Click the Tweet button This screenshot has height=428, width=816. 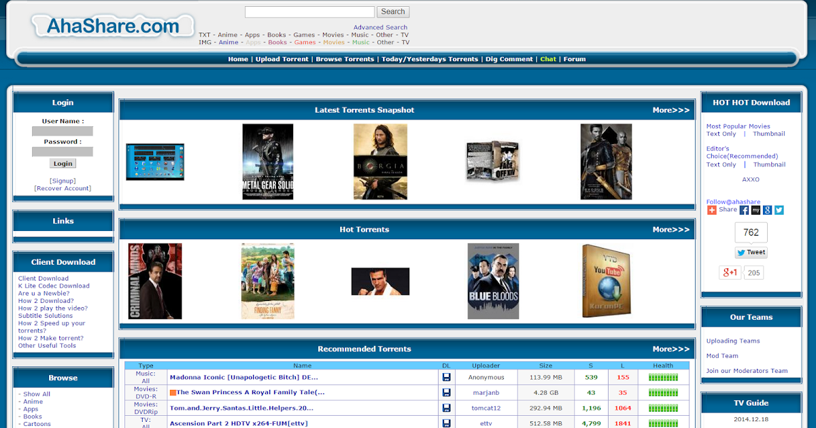pos(751,252)
